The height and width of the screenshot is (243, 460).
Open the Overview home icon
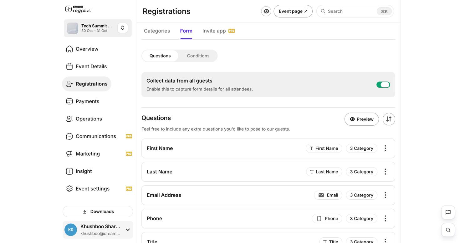coord(69,49)
